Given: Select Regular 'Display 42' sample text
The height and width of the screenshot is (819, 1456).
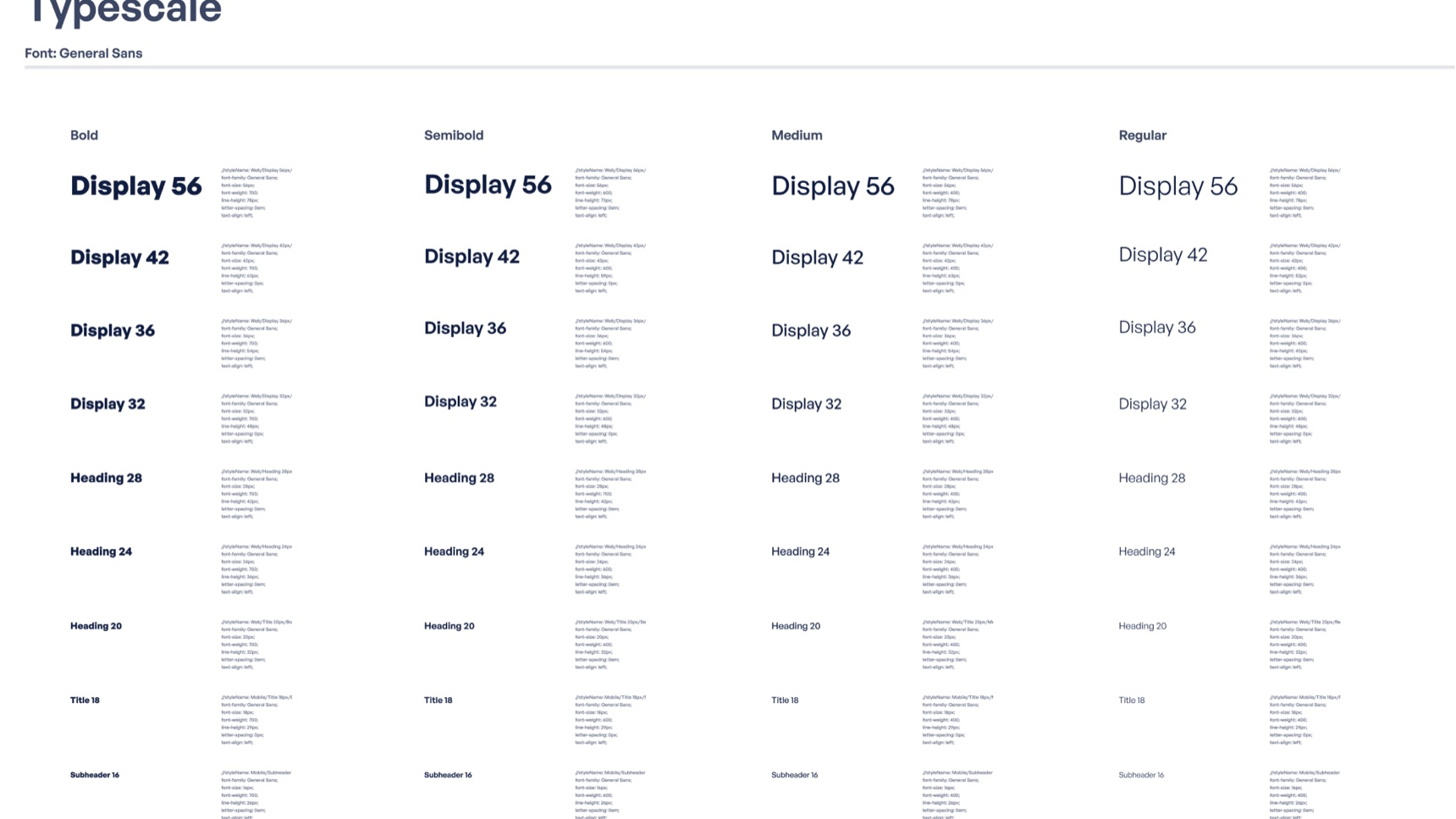Looking at the screenshot, I should [1162, 255].
